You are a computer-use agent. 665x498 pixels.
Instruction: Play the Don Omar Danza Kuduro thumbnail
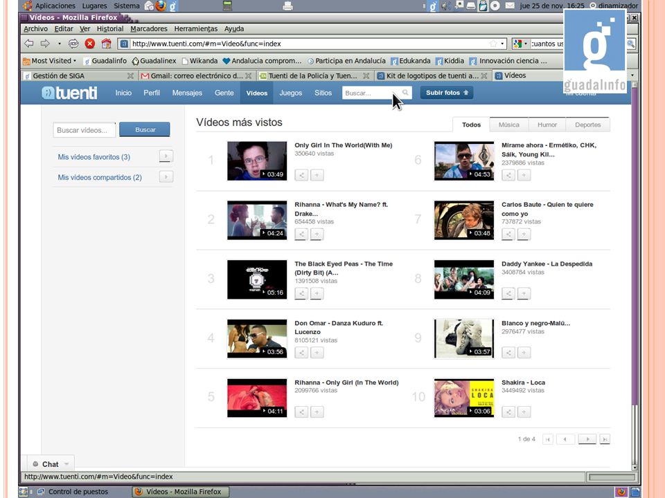[x=257, y=338]
